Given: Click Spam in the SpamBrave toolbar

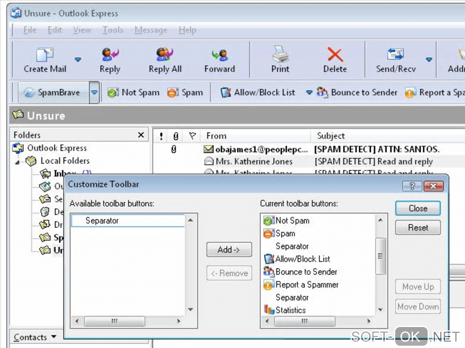Looking at the screenshot, I should [x=185, y=92].
